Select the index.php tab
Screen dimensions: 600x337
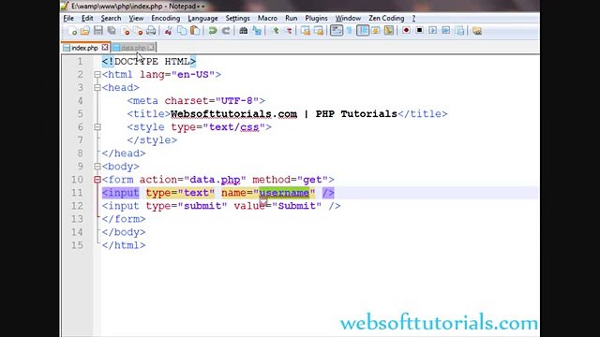tap(84, 48)
